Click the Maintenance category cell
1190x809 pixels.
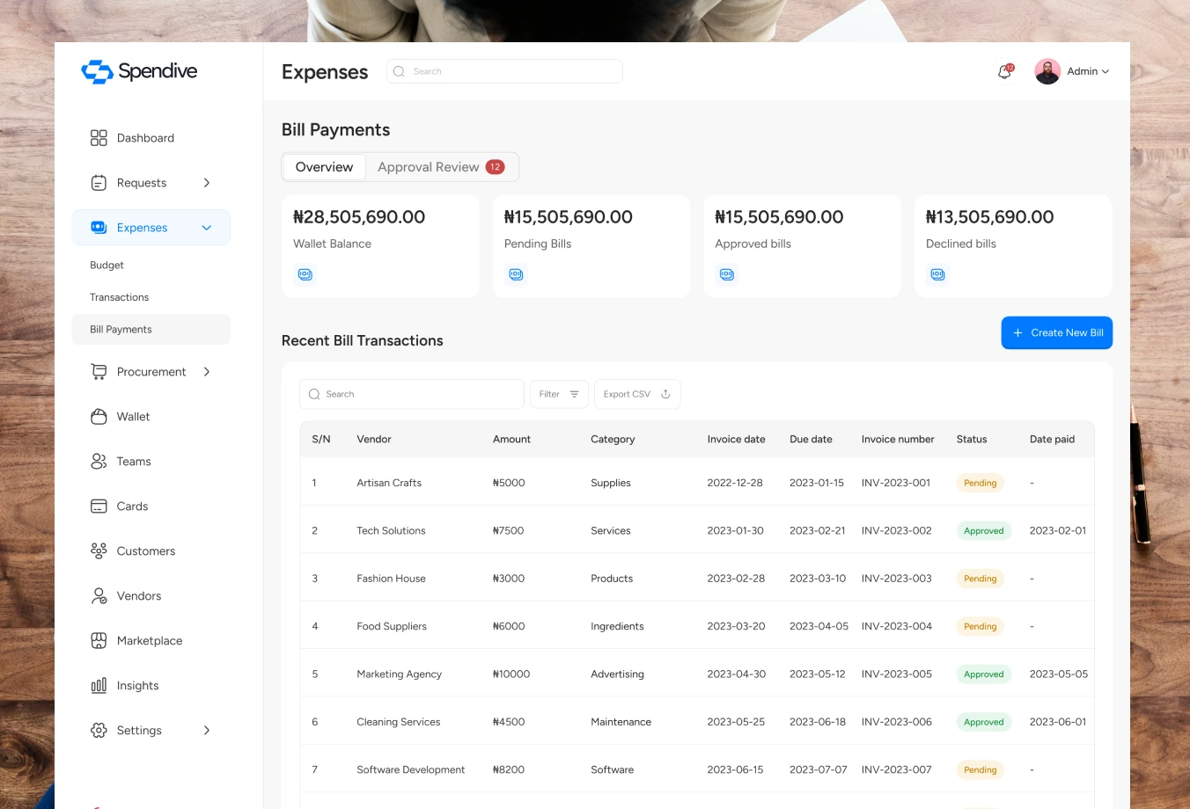tap(621, 722)
